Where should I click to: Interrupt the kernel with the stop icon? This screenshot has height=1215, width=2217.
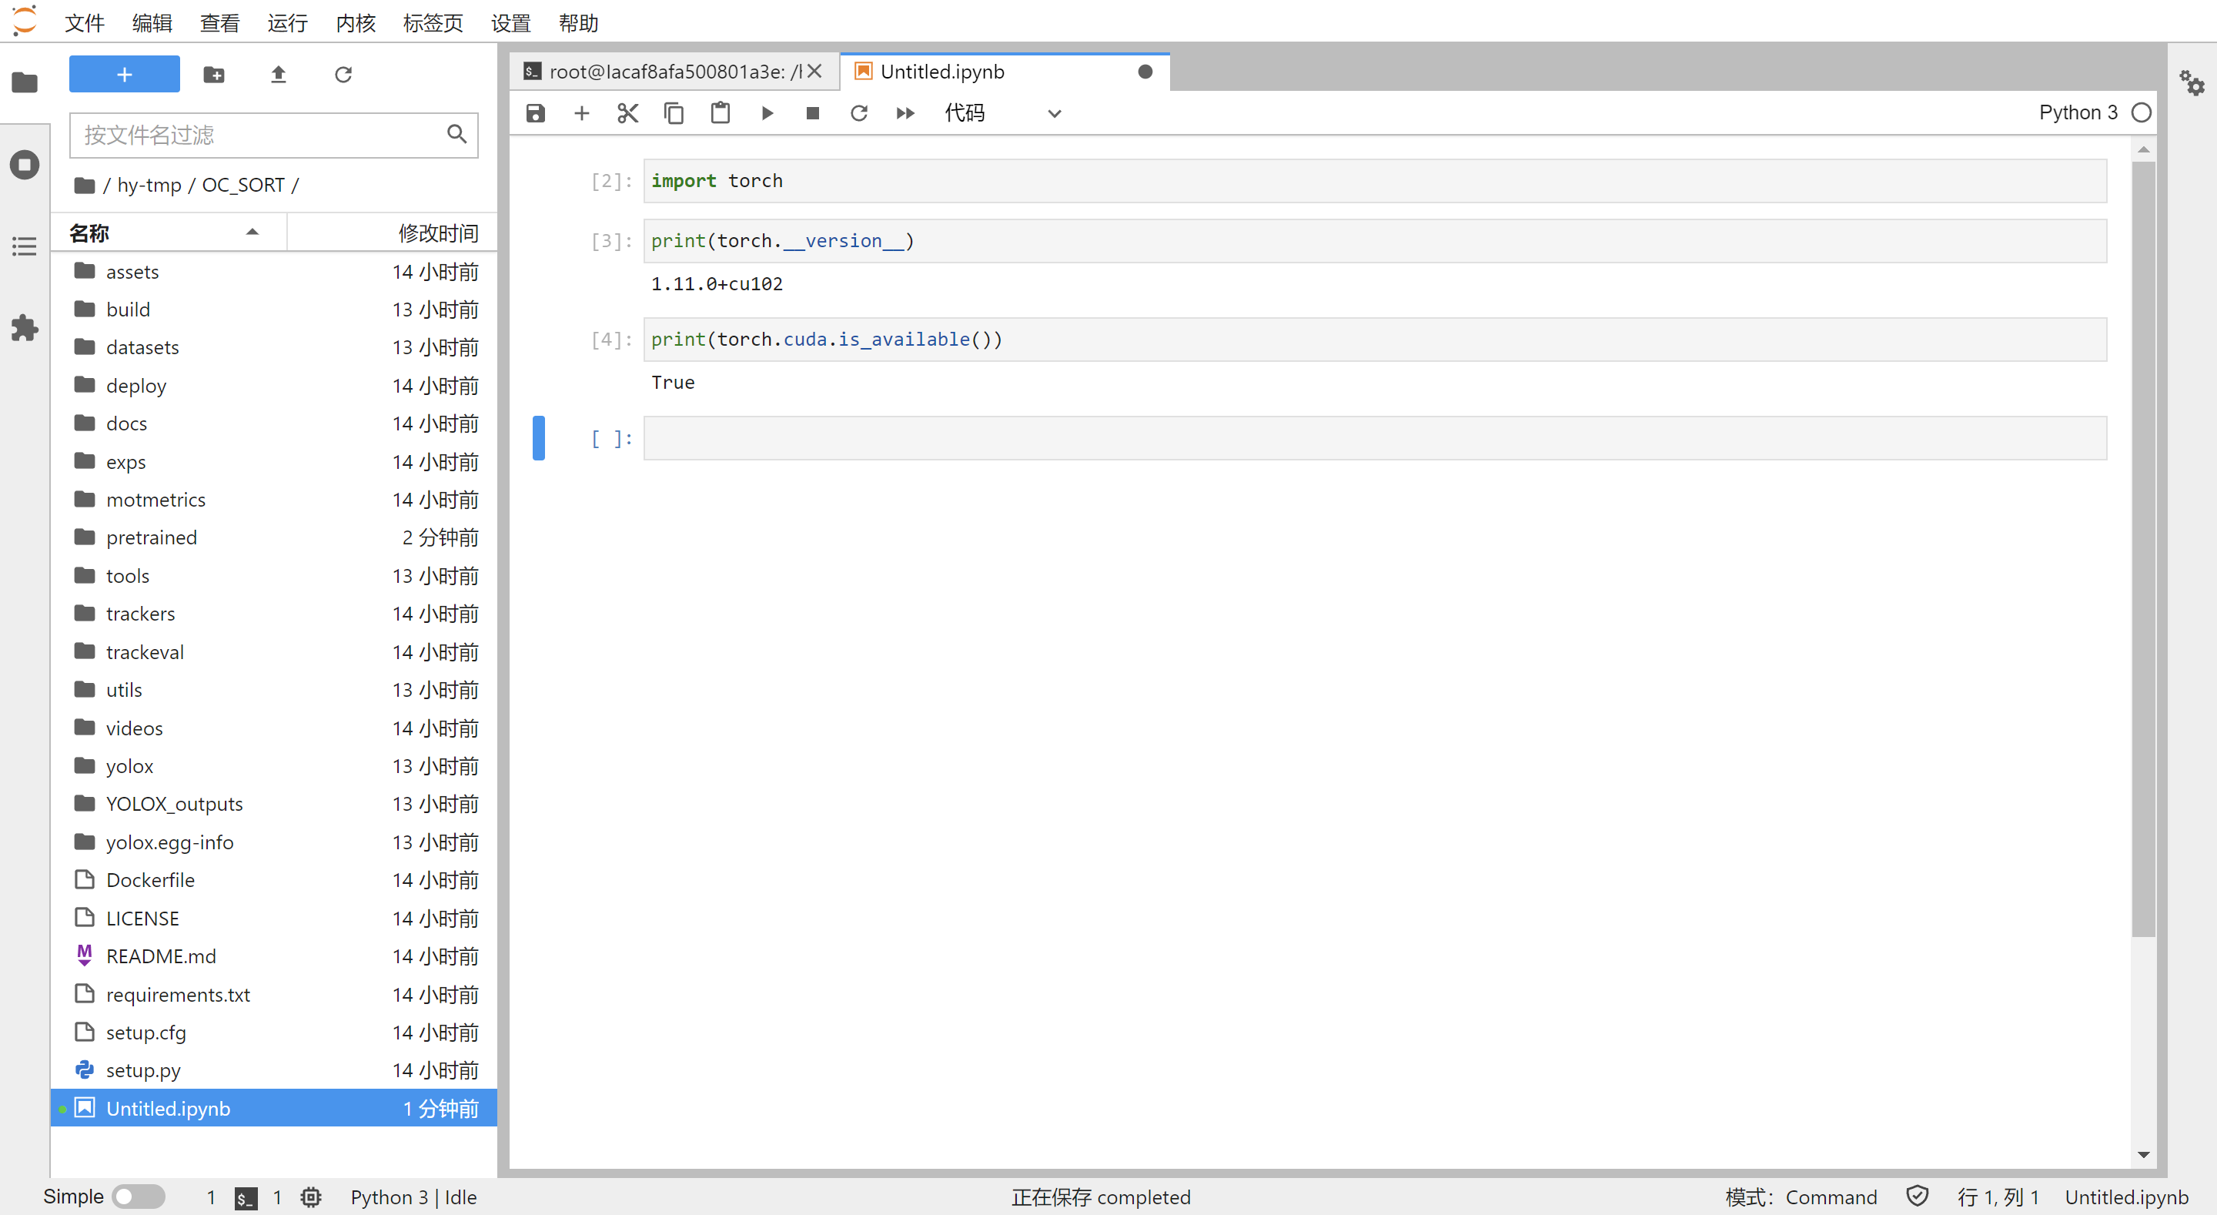(811, 113)
